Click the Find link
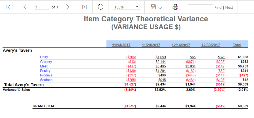This screenshot has height=118, width=254. coord(218,7)
